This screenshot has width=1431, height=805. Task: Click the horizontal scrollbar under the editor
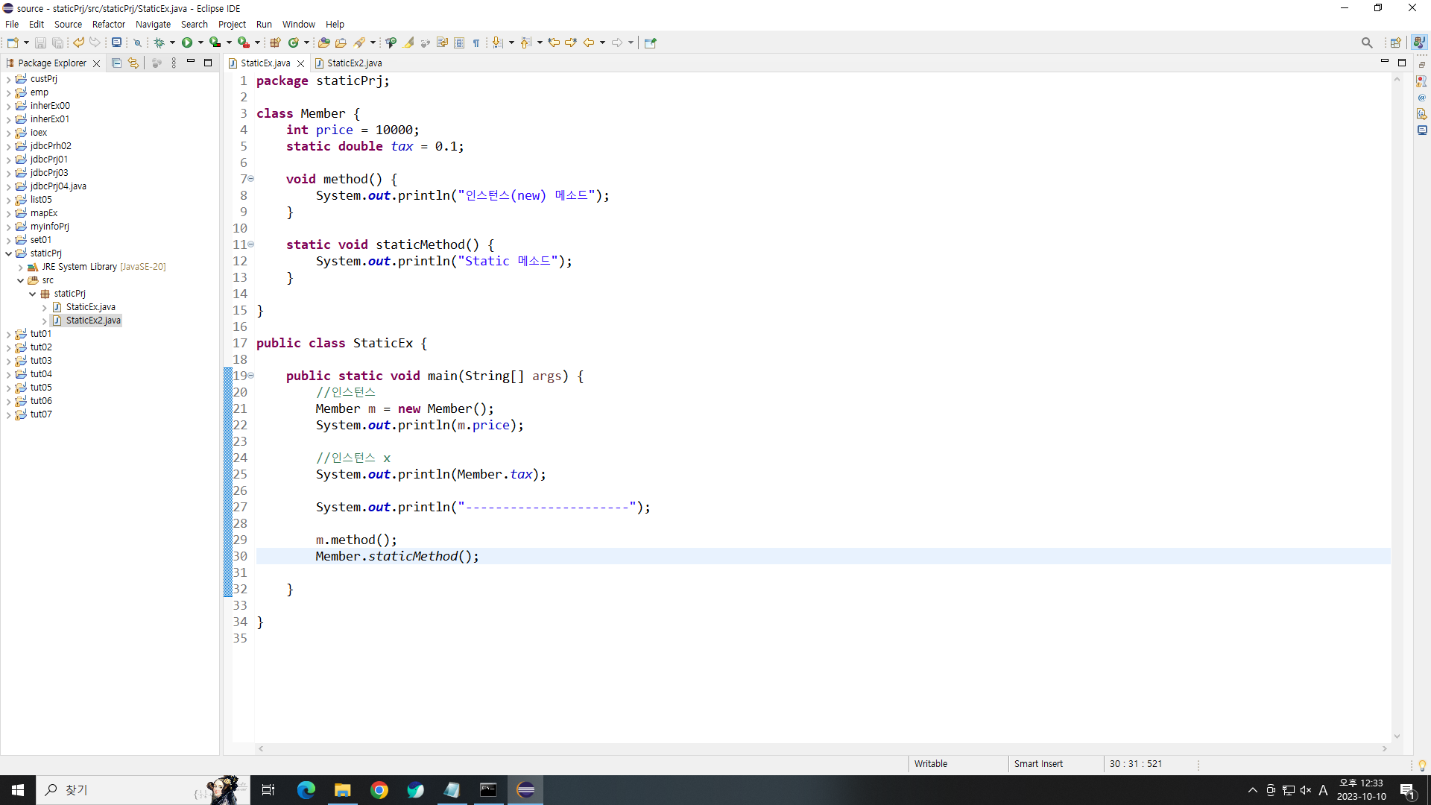point(820,748)
